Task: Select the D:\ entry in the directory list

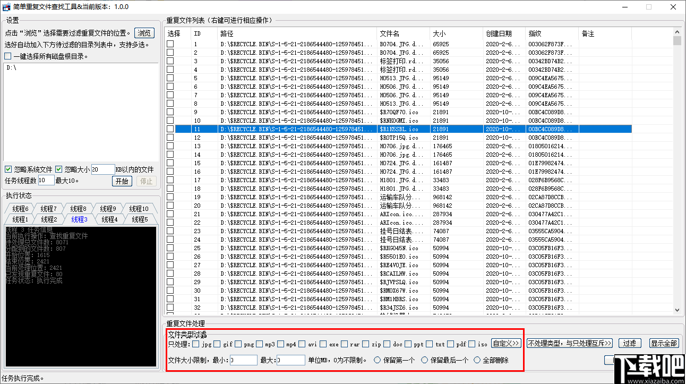Action: (x=11, y=68)
